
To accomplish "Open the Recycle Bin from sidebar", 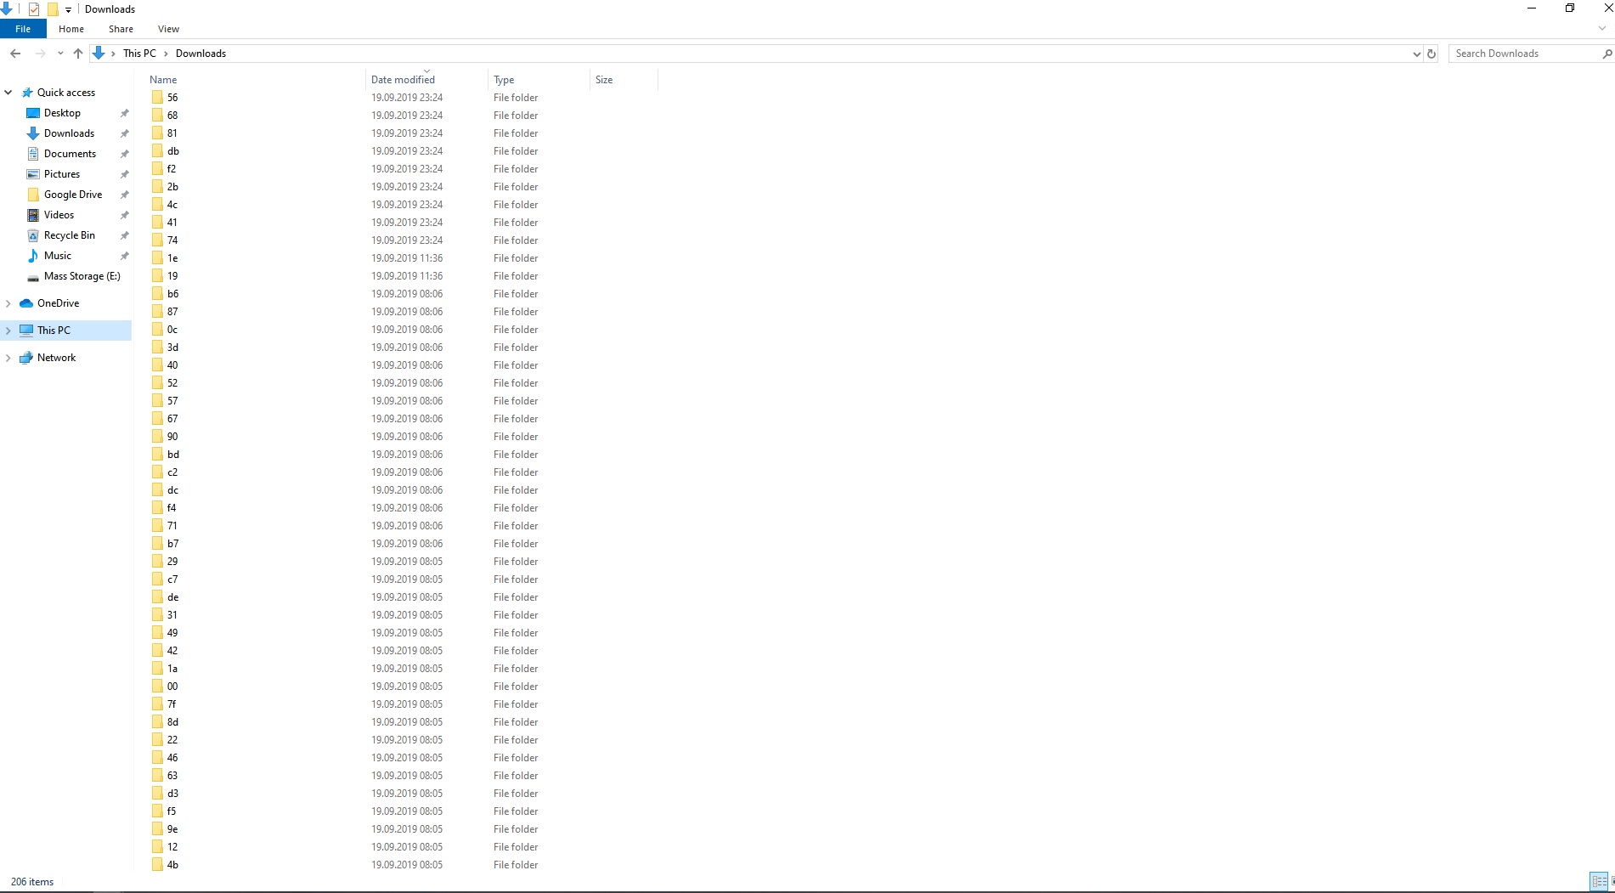I will (x=69, y=235).
